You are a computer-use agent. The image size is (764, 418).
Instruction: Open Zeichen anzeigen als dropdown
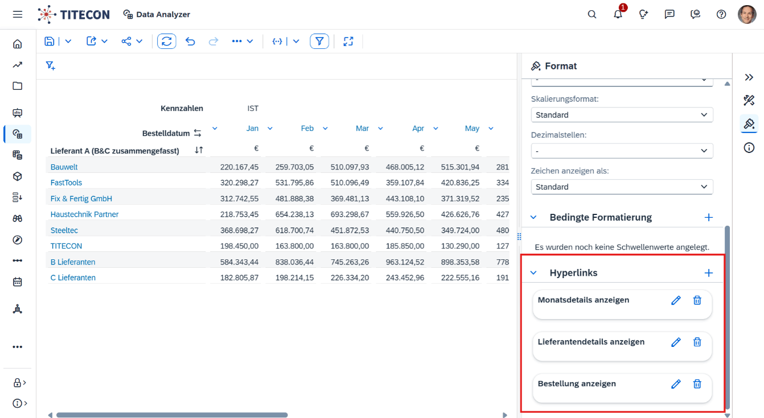tap(622, 187)
